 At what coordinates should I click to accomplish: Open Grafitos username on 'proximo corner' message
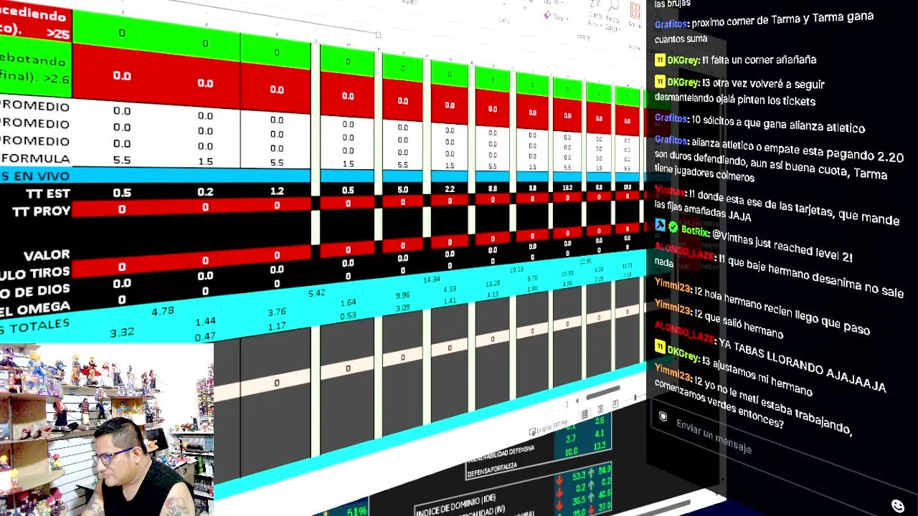pos(671,24)
